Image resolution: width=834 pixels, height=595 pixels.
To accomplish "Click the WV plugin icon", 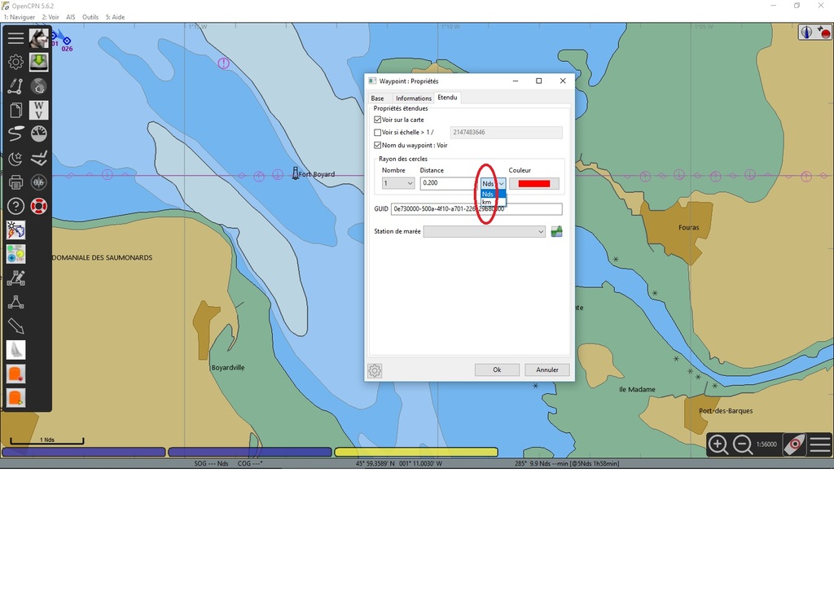I will 39,110.
